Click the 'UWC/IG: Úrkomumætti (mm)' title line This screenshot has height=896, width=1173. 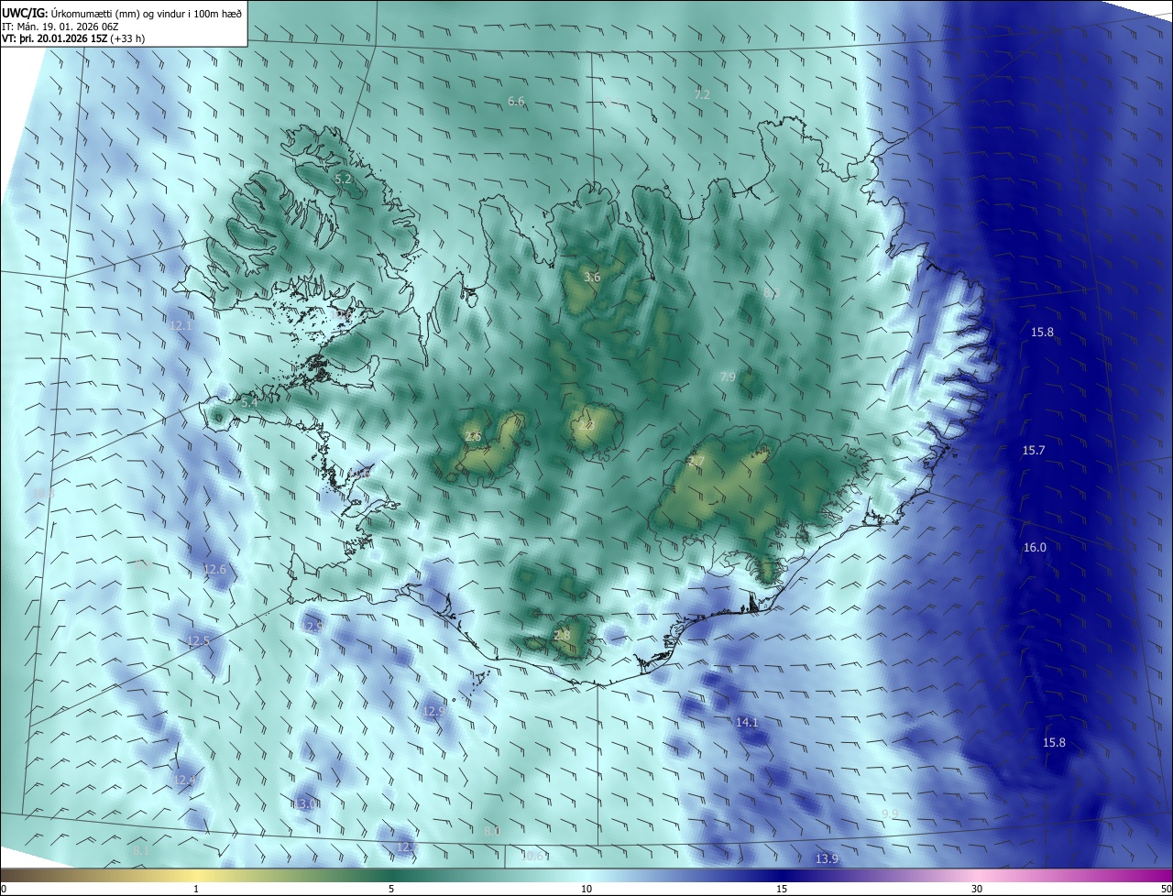(121, 13)
